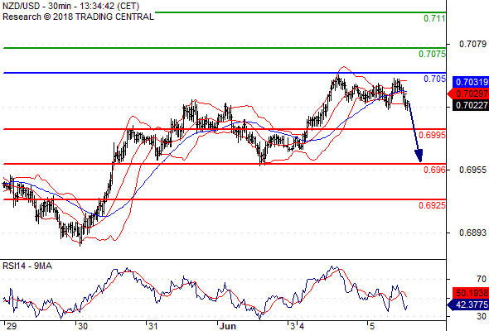Screen dimensions: 489x331
Task: Click the 0.696 red support label
Action: coord(434,170)
